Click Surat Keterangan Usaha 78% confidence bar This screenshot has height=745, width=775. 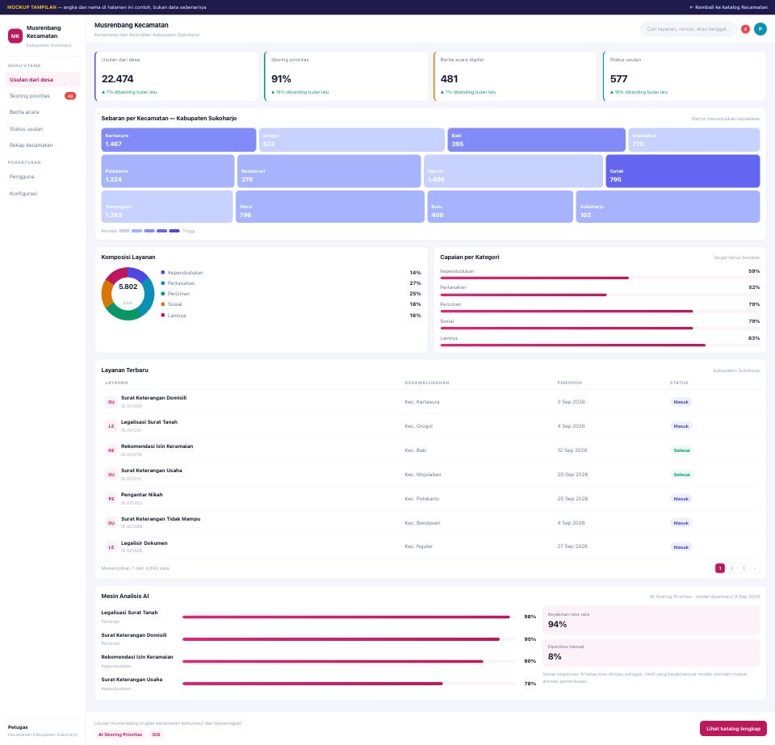(x=350, y=684)
